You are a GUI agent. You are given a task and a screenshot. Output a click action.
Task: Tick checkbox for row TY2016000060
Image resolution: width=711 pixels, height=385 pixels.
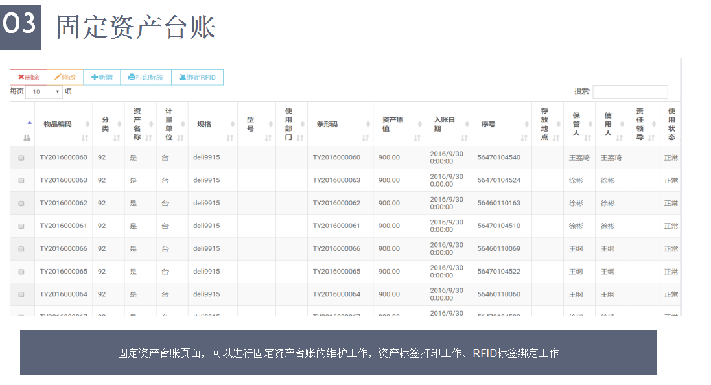pos(21,157)
